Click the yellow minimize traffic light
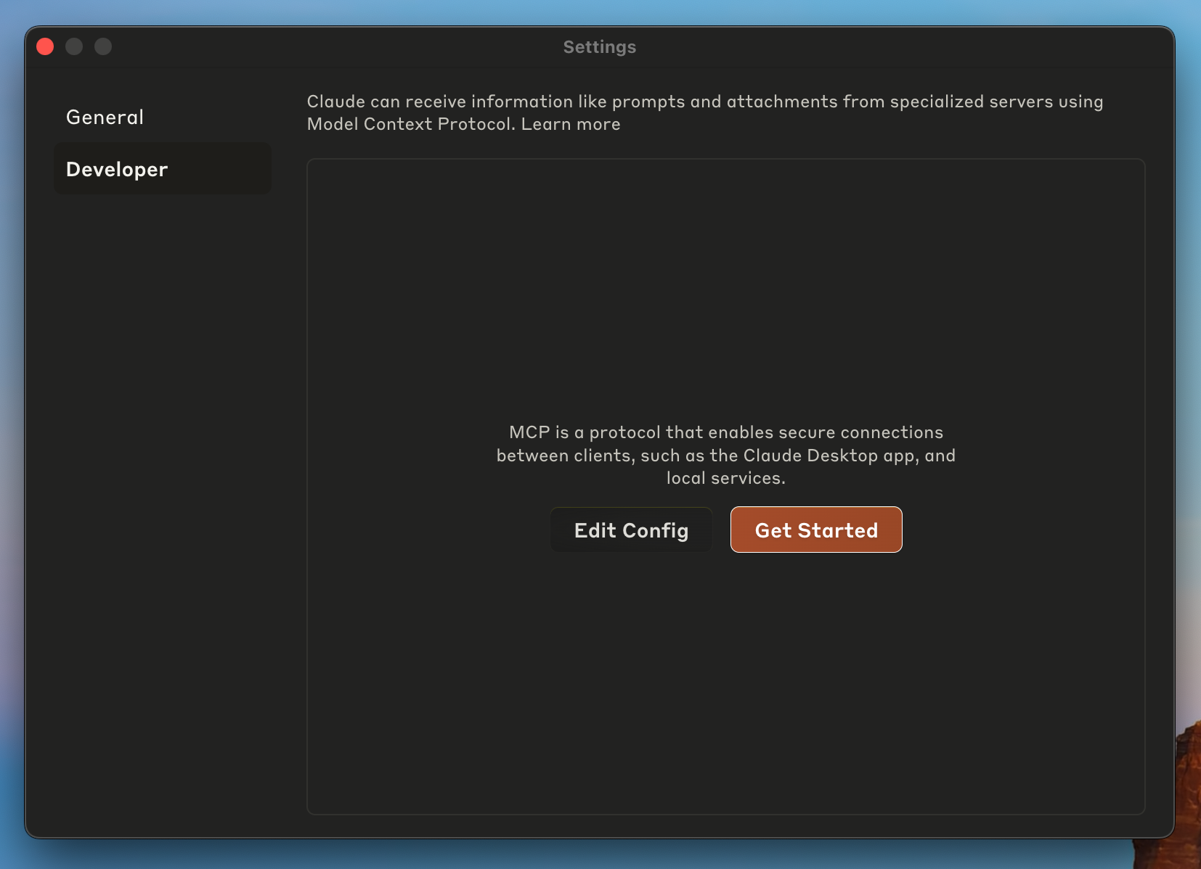Image resolution: width=1201 pixels, height=869 pixels. (x=74, y=46)
